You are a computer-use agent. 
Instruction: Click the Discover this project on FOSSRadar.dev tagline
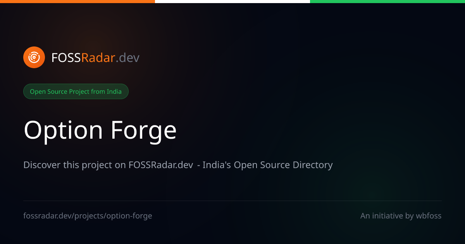[178, 165]
